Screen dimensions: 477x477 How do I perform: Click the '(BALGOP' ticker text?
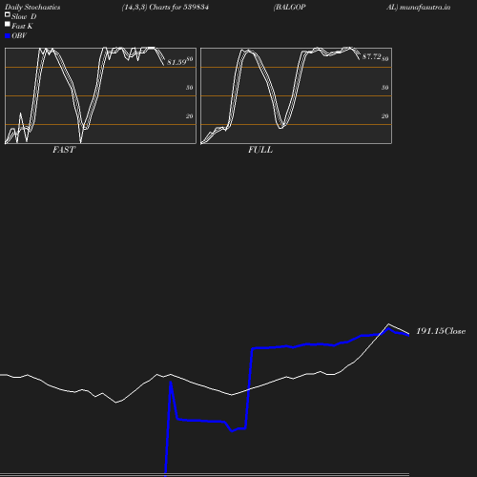coord(290,8)
